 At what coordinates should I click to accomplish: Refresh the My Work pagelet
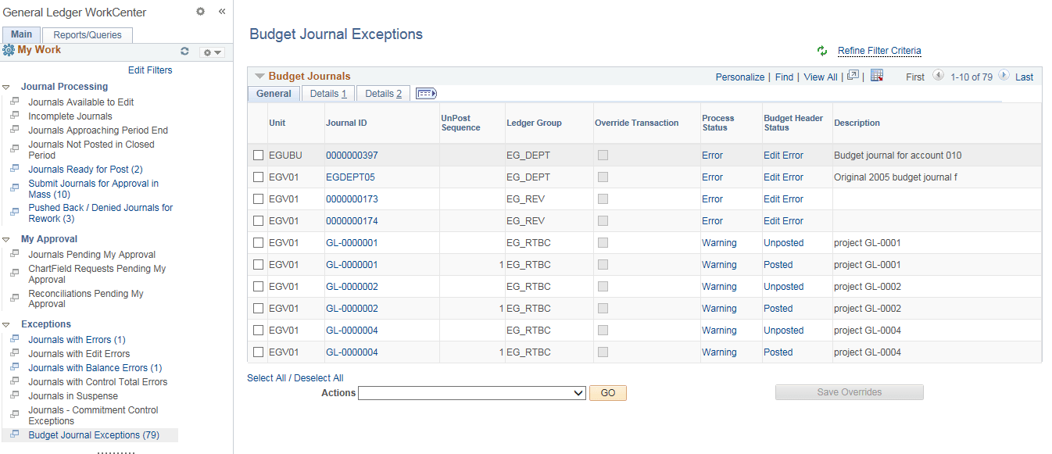185,52
